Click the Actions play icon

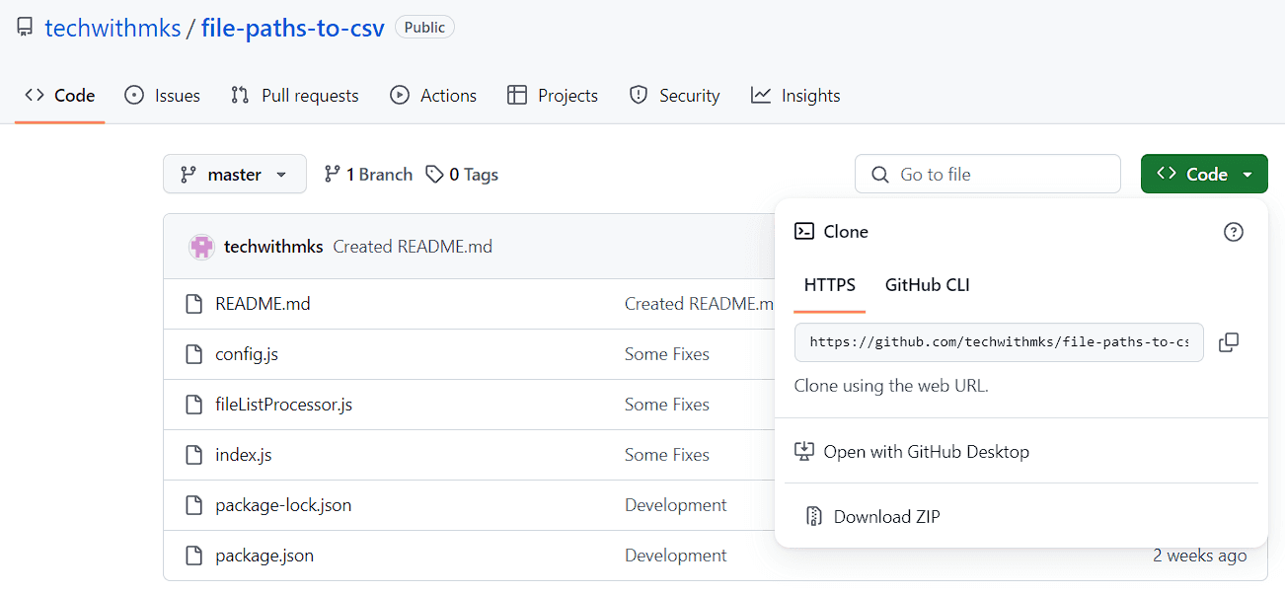[x=400, y=95]
